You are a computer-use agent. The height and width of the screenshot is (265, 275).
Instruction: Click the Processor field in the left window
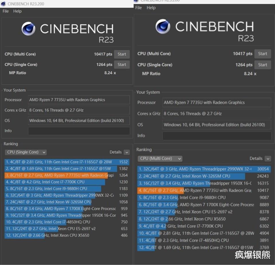[x=79, y=100]
